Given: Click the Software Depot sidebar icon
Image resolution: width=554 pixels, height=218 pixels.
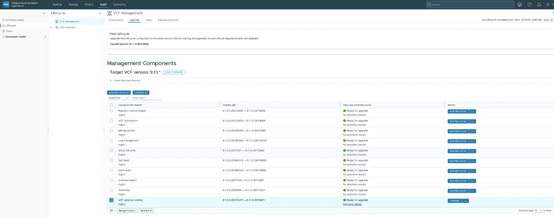Looking at the screenshot, I should (3, 20).
